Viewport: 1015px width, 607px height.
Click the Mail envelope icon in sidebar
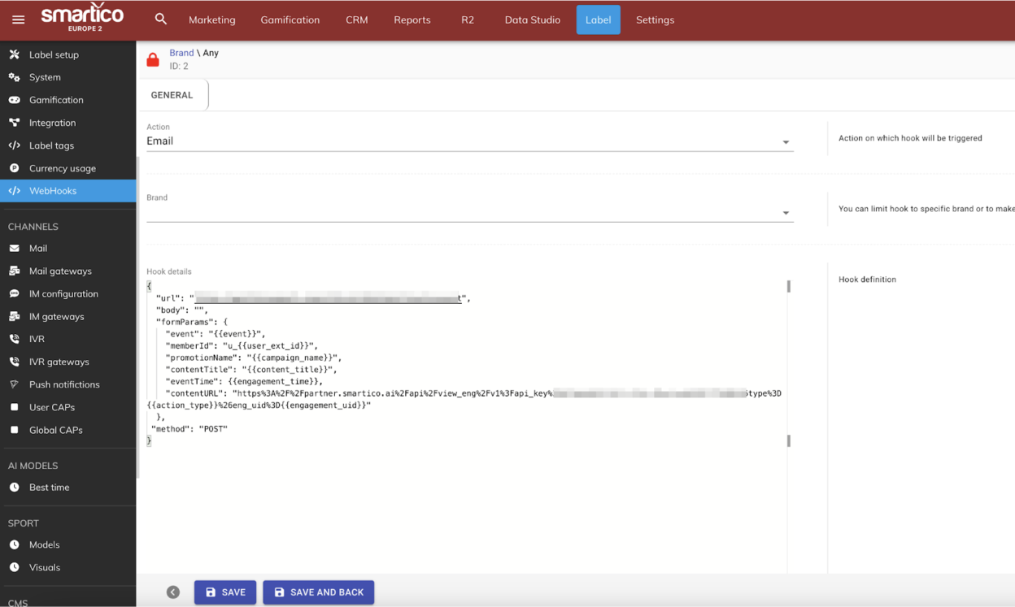(x=15, y=249)
